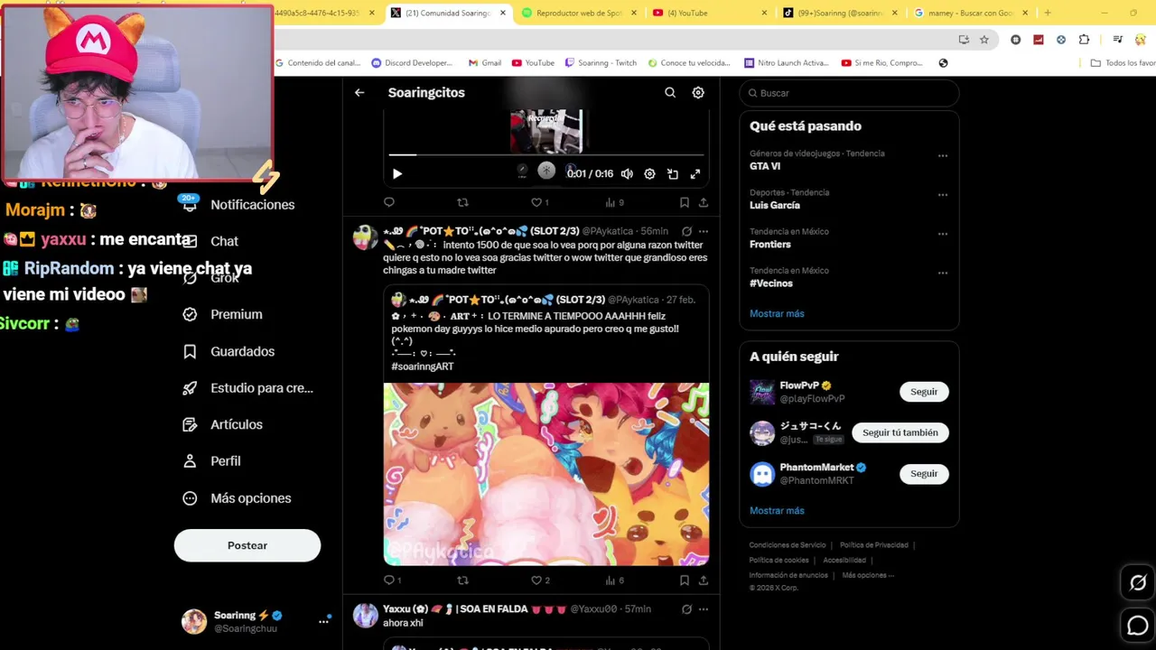Open the #soaringART hashtag
Image resolution: width=1156 pixels, height=650 pixels.
[x=423, y=367]
